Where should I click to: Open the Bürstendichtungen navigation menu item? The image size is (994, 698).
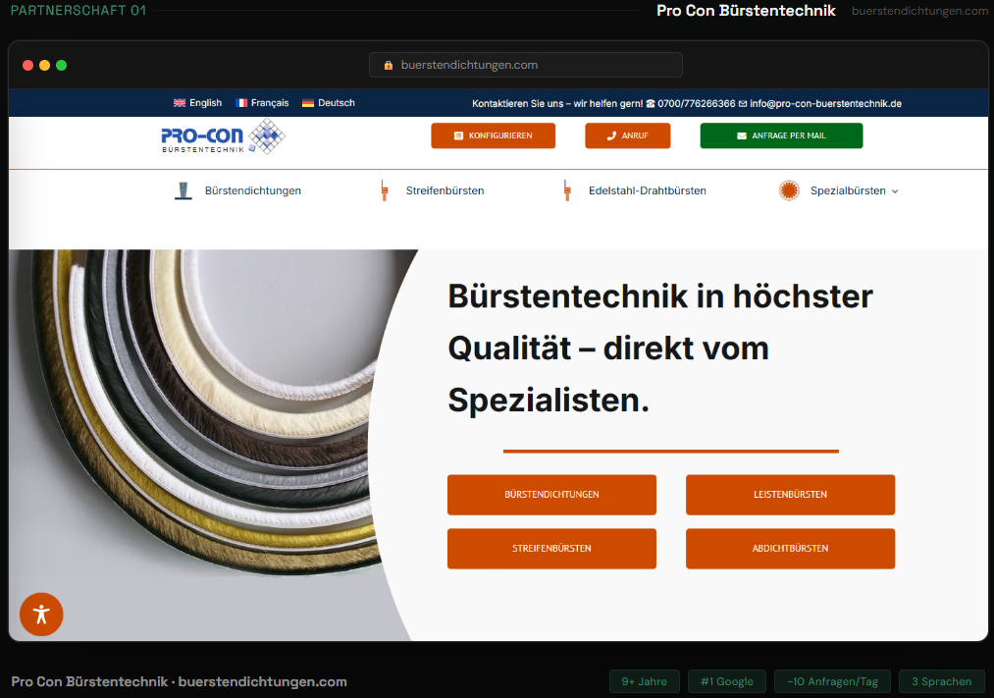(253, 190)
